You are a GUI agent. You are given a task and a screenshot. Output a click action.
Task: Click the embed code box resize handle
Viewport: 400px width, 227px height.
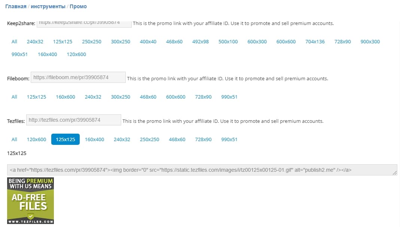(x=395, y=173)
